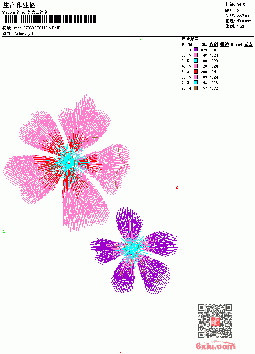This screenshot has height=354, width=255.
Task: Click the 6xiu.com watermark logo
Action: click(215, 346)
